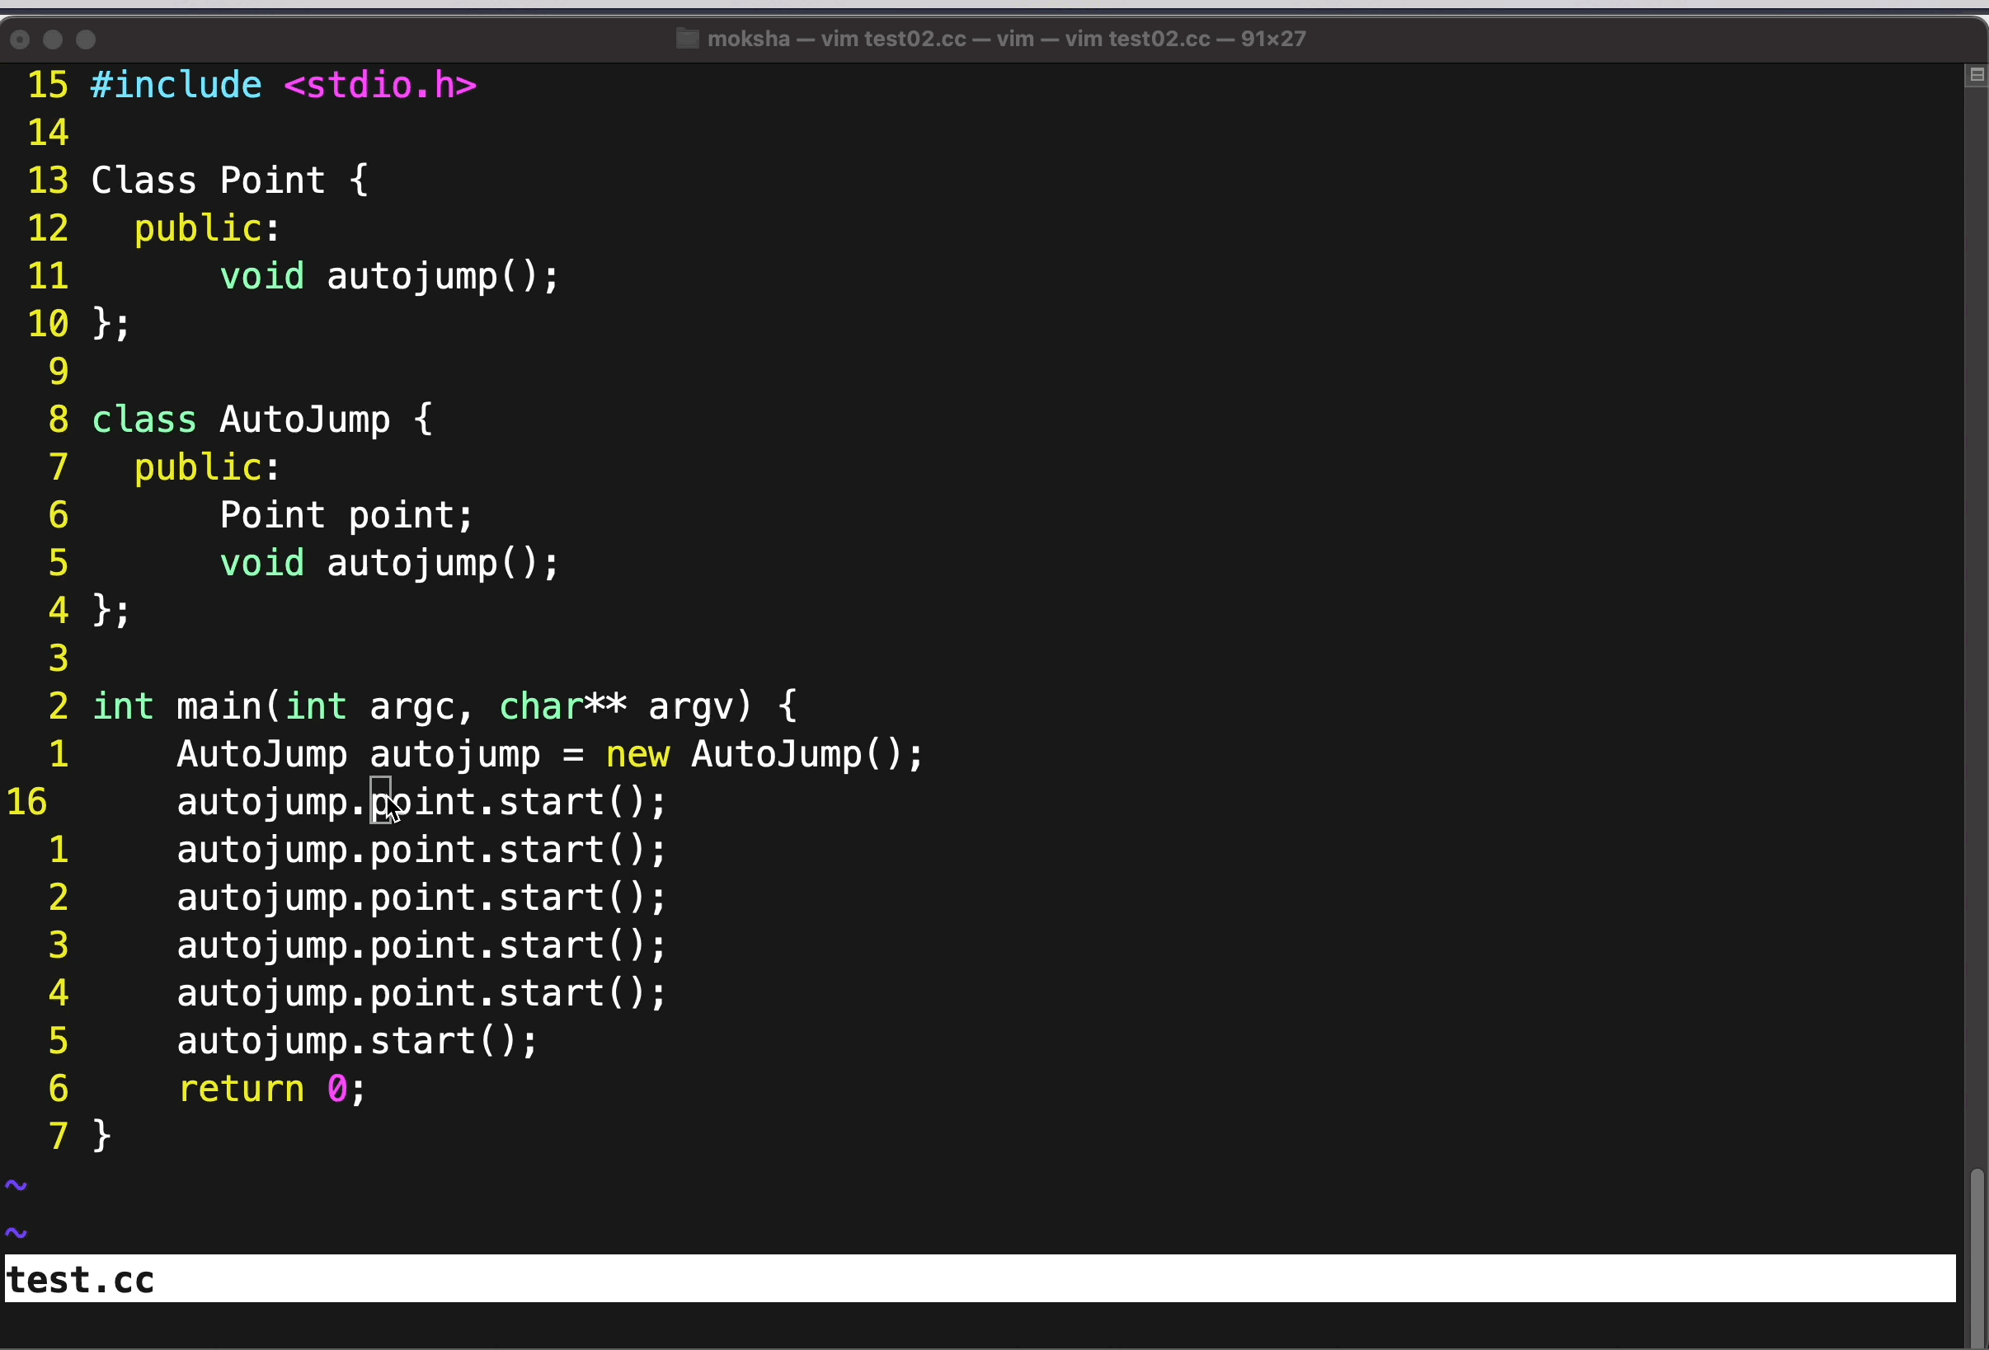Click the close window button
This screenshot has height=1350, width=1989.
click(x=20, y=40)
